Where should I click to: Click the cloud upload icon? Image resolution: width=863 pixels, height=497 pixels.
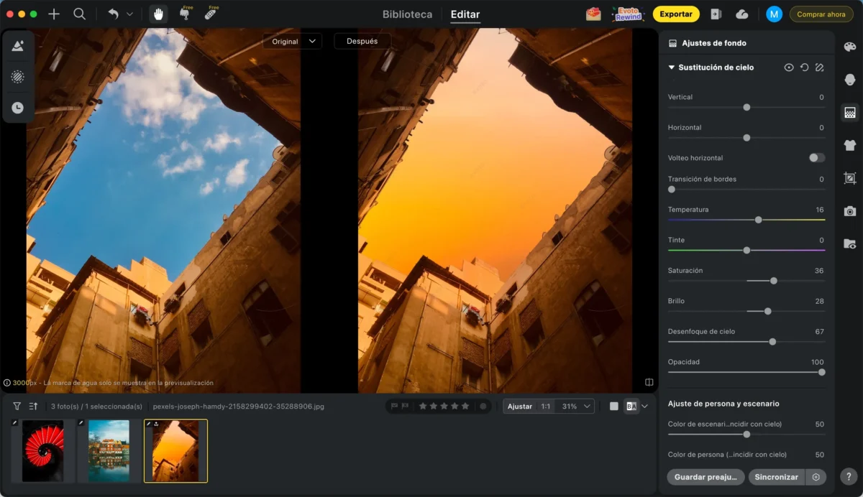pos(742,14)
